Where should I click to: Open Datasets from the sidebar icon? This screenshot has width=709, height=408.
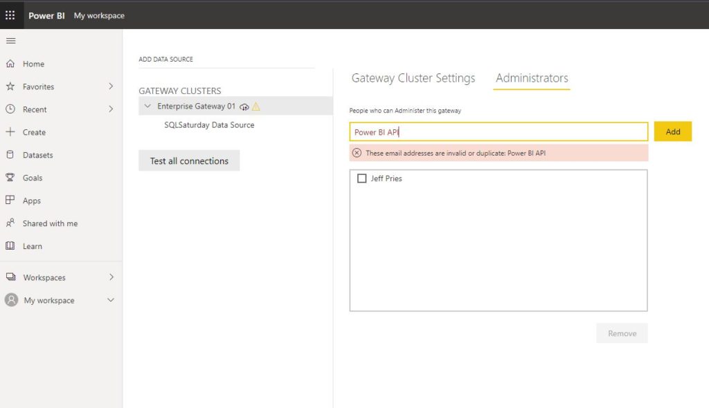click(x=10, y=155)
